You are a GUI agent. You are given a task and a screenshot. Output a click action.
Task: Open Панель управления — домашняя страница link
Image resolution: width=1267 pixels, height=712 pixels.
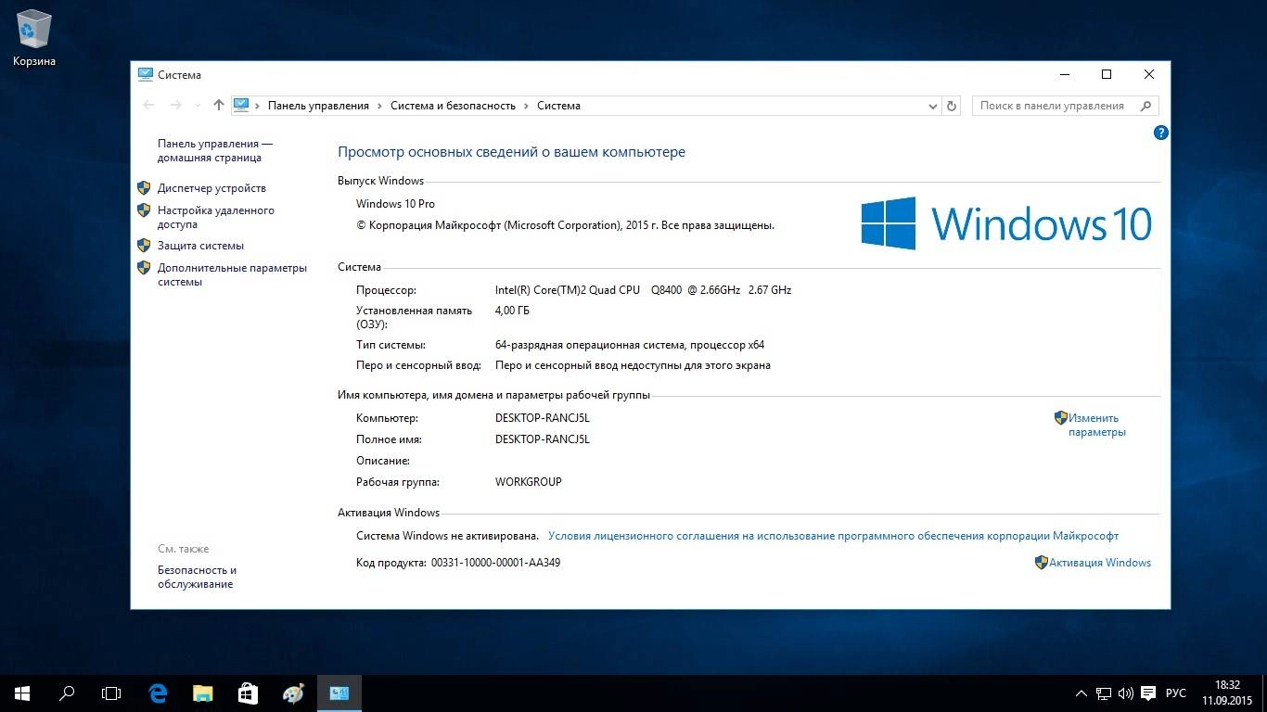(215, 150)
